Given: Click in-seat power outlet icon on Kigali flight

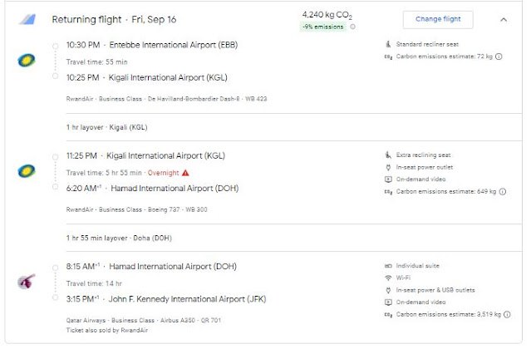Looking at the screenshot, I should point(387,167).
